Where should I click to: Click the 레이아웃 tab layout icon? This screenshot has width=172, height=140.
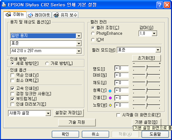click(x=30, y=15)
